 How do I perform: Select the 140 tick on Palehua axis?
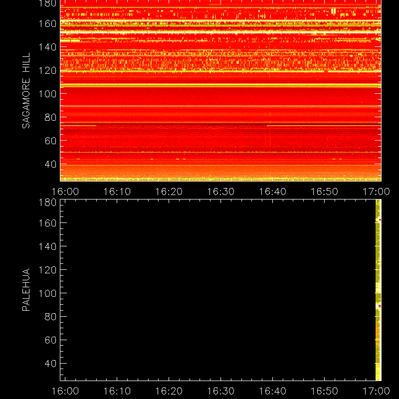(x=47, y=246)
